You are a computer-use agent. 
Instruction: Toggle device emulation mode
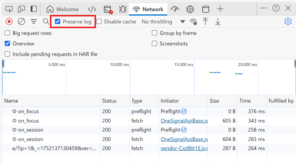(21, 9)
